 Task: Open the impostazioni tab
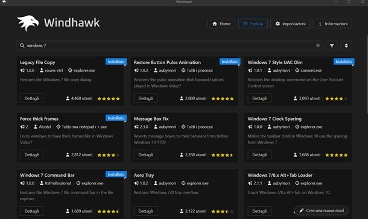click(290, 24)
